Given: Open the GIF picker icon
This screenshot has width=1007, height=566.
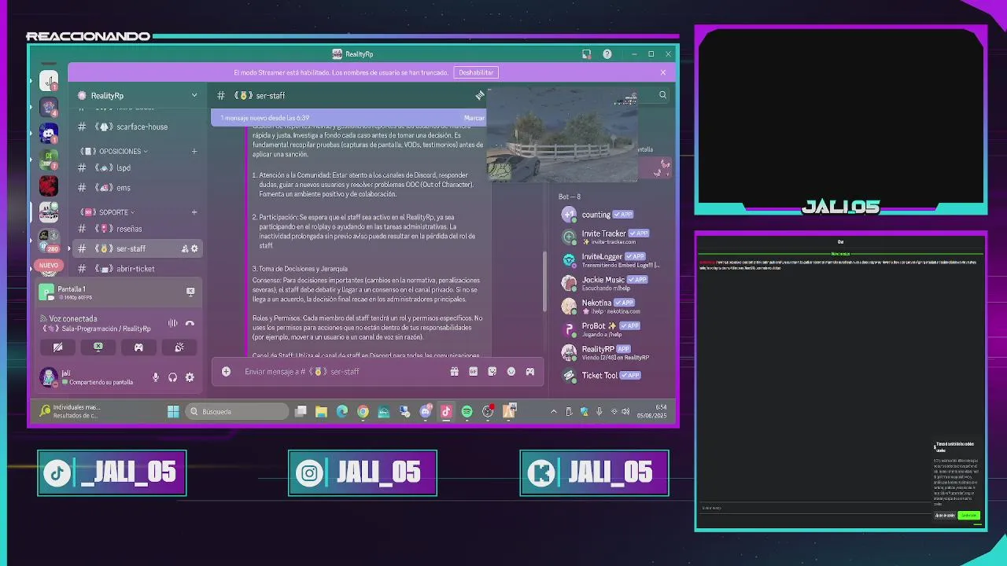Looking at the screenshot, I should (x=473, y=371).
